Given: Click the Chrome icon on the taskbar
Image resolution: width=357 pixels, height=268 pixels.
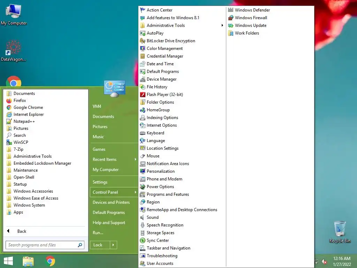Looking at the screenshot, I should click(51, 261).
